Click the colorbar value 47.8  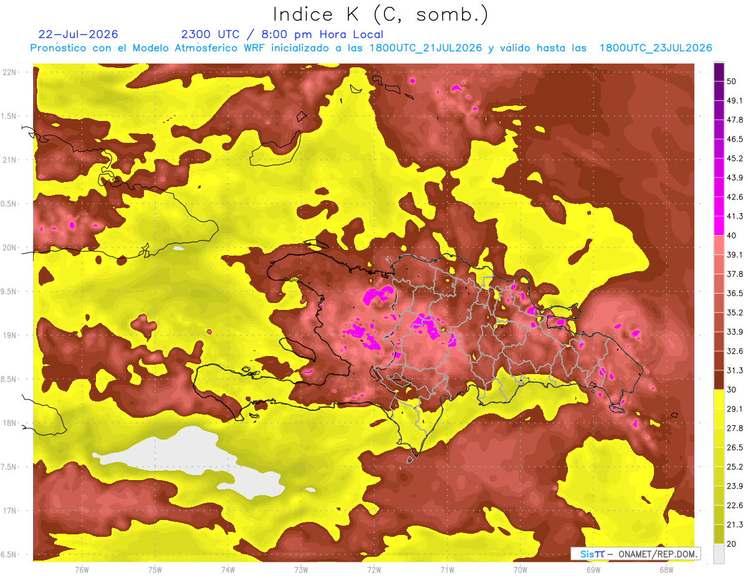click(x=734, y=120)
